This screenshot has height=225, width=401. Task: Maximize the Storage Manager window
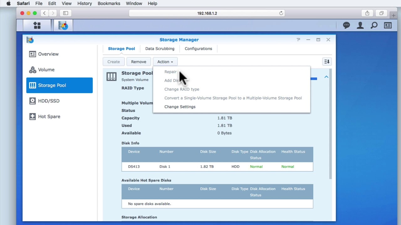[x=318, y=40]
